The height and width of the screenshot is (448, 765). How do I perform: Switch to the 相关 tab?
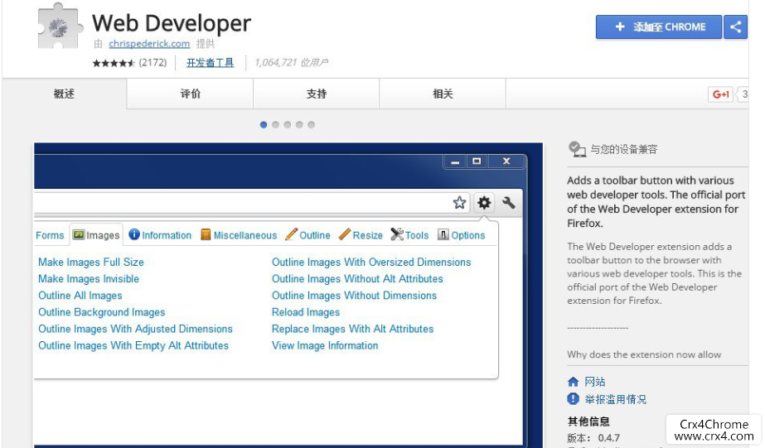coord(443,94)
